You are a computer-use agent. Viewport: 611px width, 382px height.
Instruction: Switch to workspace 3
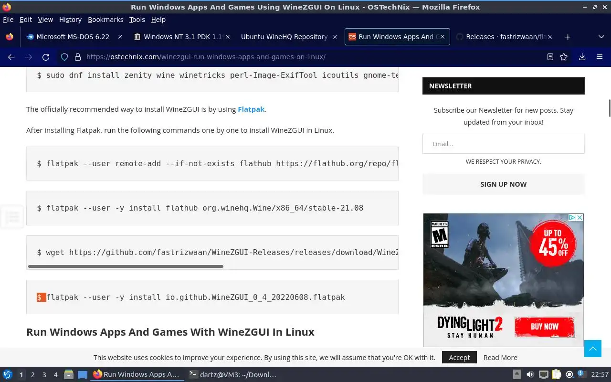(x=44, y=375)
